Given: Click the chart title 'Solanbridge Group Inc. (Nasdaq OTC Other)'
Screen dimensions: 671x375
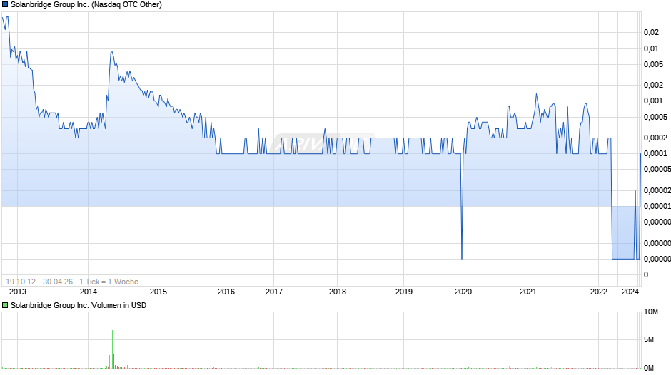Looking at the screenshot, I should click(86, 5).
